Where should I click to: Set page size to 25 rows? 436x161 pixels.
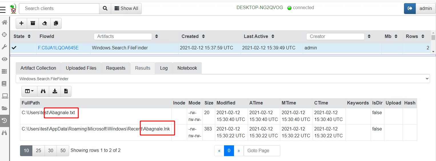[39, 150]
